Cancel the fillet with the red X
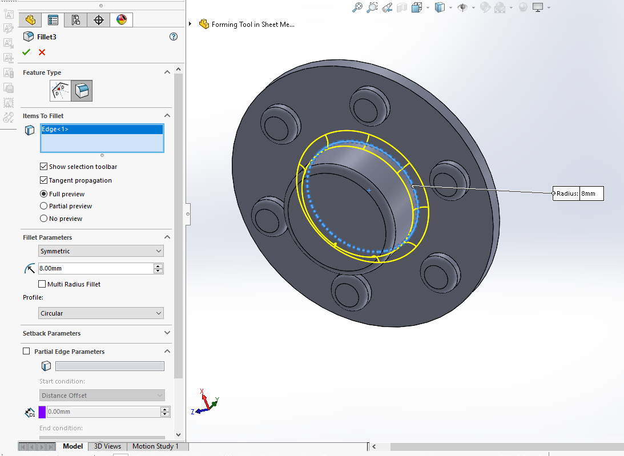624x456 pixels. 42,53
